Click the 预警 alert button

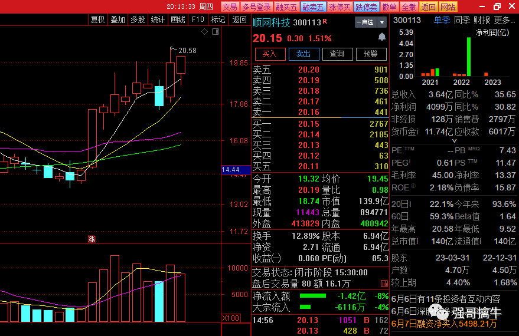(x=371, y=54)
